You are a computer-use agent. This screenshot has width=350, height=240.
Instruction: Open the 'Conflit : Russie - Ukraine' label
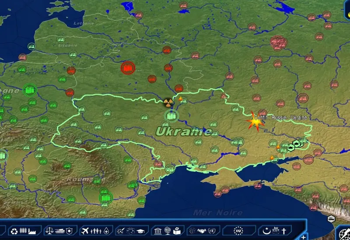coord(280,117)
